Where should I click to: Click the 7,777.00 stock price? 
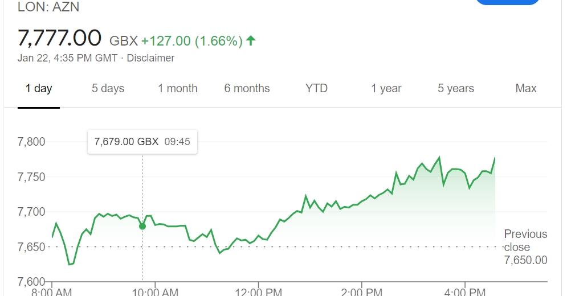click(59, 38)
